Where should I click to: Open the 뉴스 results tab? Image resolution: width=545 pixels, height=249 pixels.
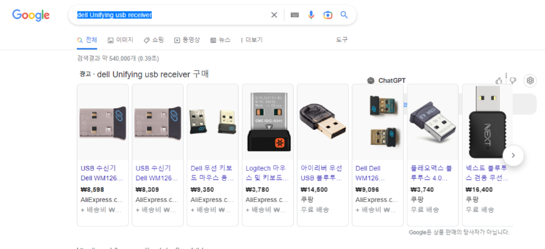pos(220,40)
